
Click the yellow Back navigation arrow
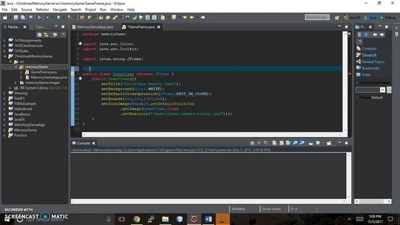pyautogui.click(x=192, y=17)
